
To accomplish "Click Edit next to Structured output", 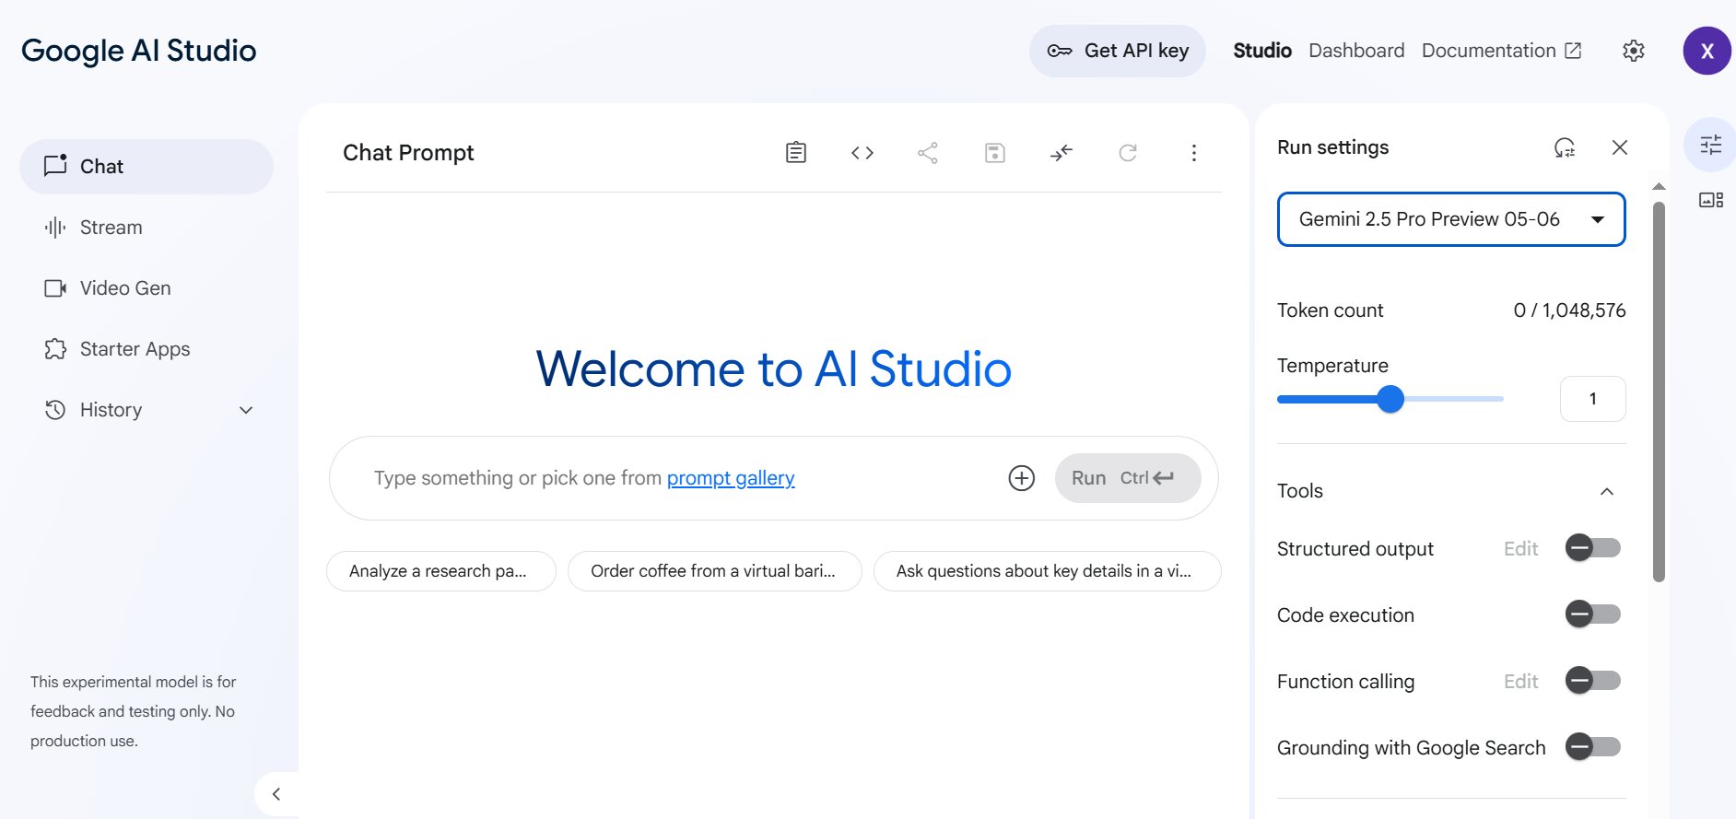I will [x=1521, y=549].
